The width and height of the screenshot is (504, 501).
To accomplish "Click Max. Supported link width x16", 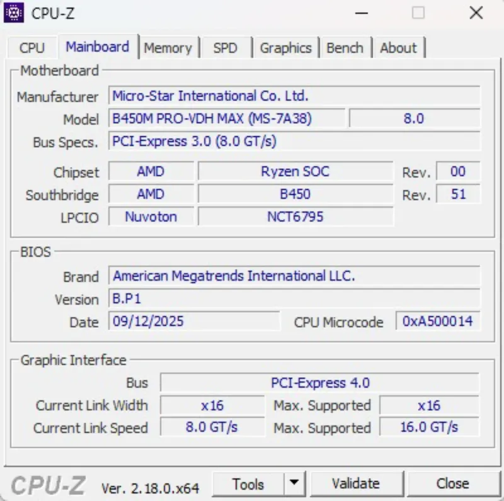I will coord(429,405).
